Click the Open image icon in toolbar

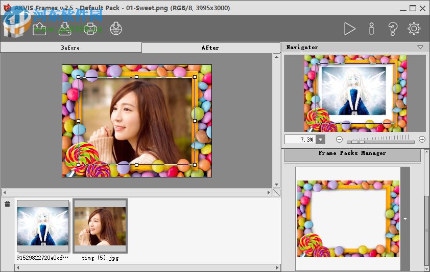pyautogui.click(x=39, y=29)
